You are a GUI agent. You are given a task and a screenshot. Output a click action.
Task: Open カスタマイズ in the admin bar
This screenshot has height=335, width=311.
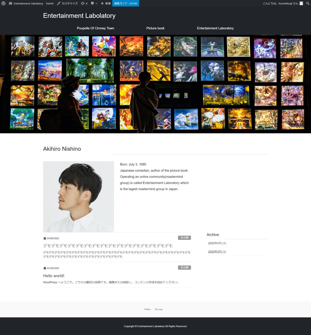point(67,3)
